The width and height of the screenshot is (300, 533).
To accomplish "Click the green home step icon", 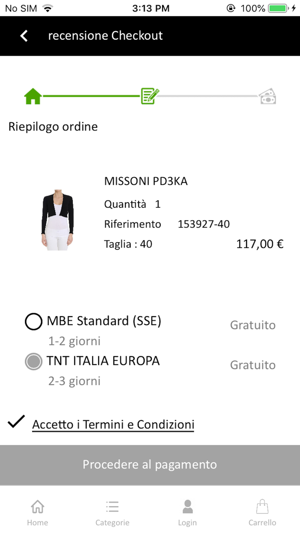I will (x=33, y=96).
